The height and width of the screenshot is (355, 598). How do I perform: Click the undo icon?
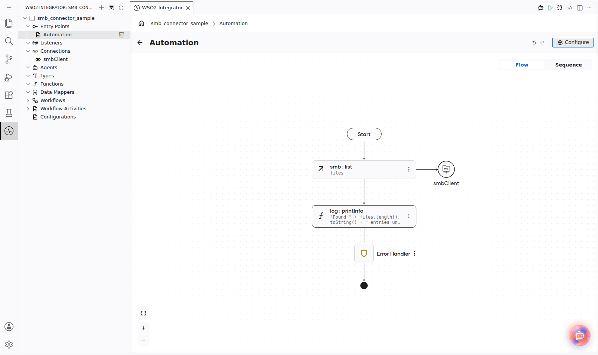coord(534,43)
